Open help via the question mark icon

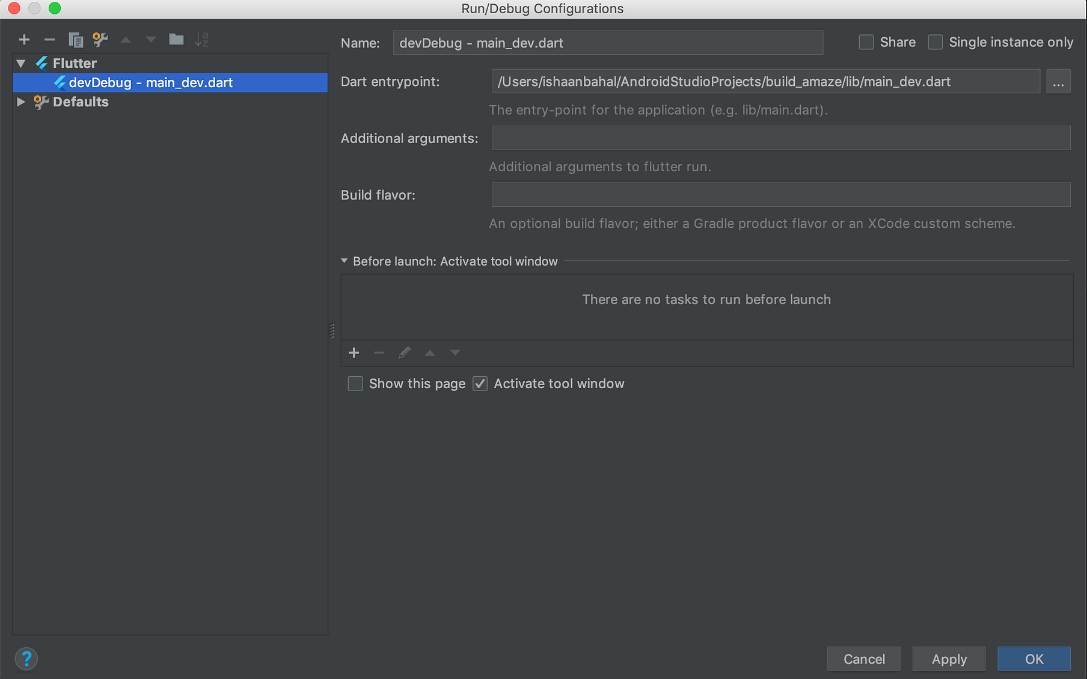[26, 659]
